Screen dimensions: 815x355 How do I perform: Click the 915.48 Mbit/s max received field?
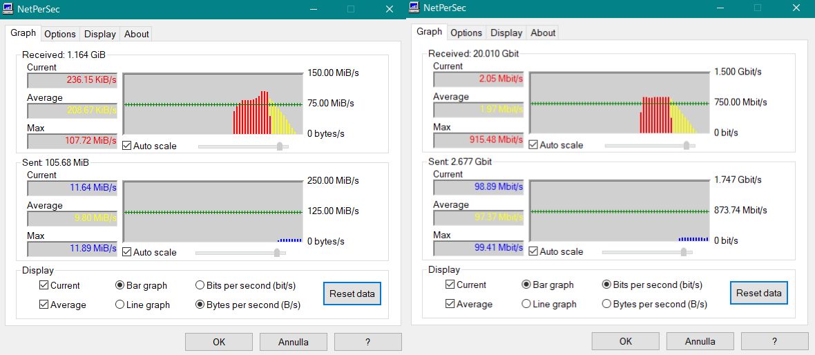coord(479,140)
